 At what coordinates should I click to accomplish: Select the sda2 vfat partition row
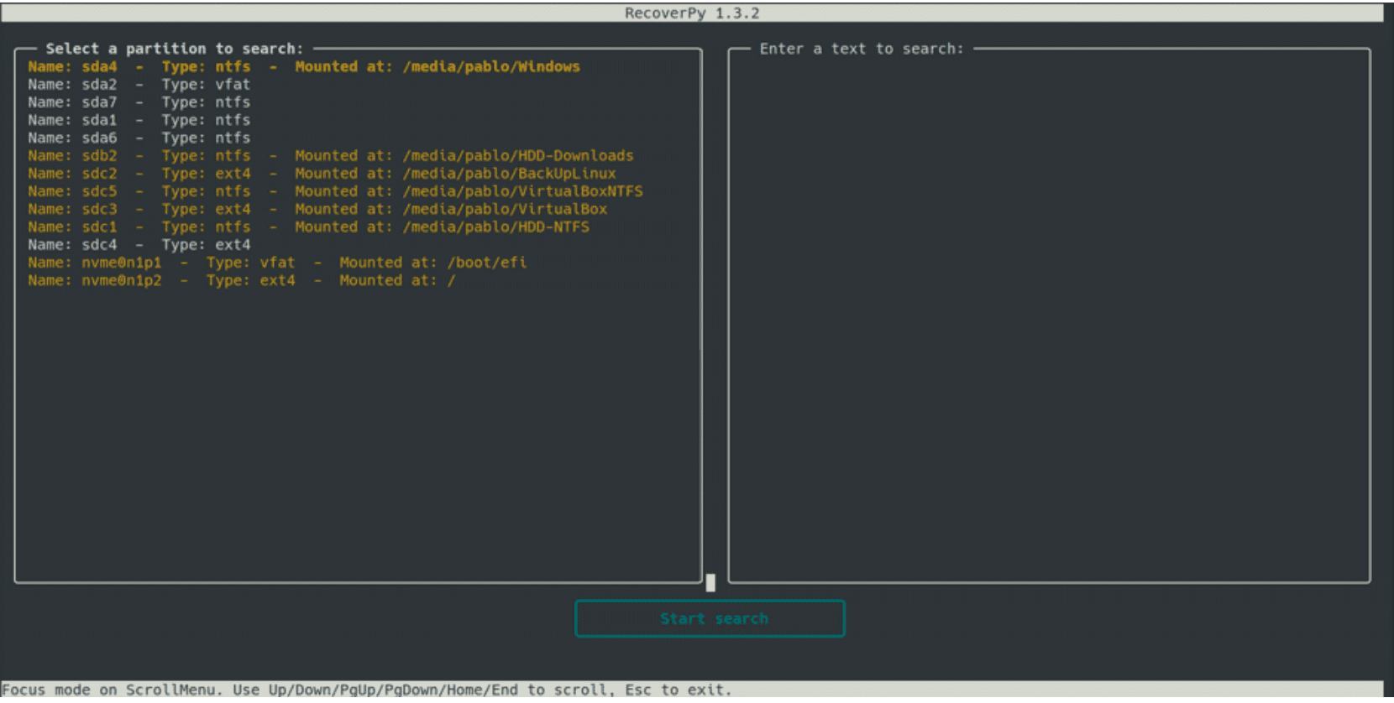[x=139, y=84]
